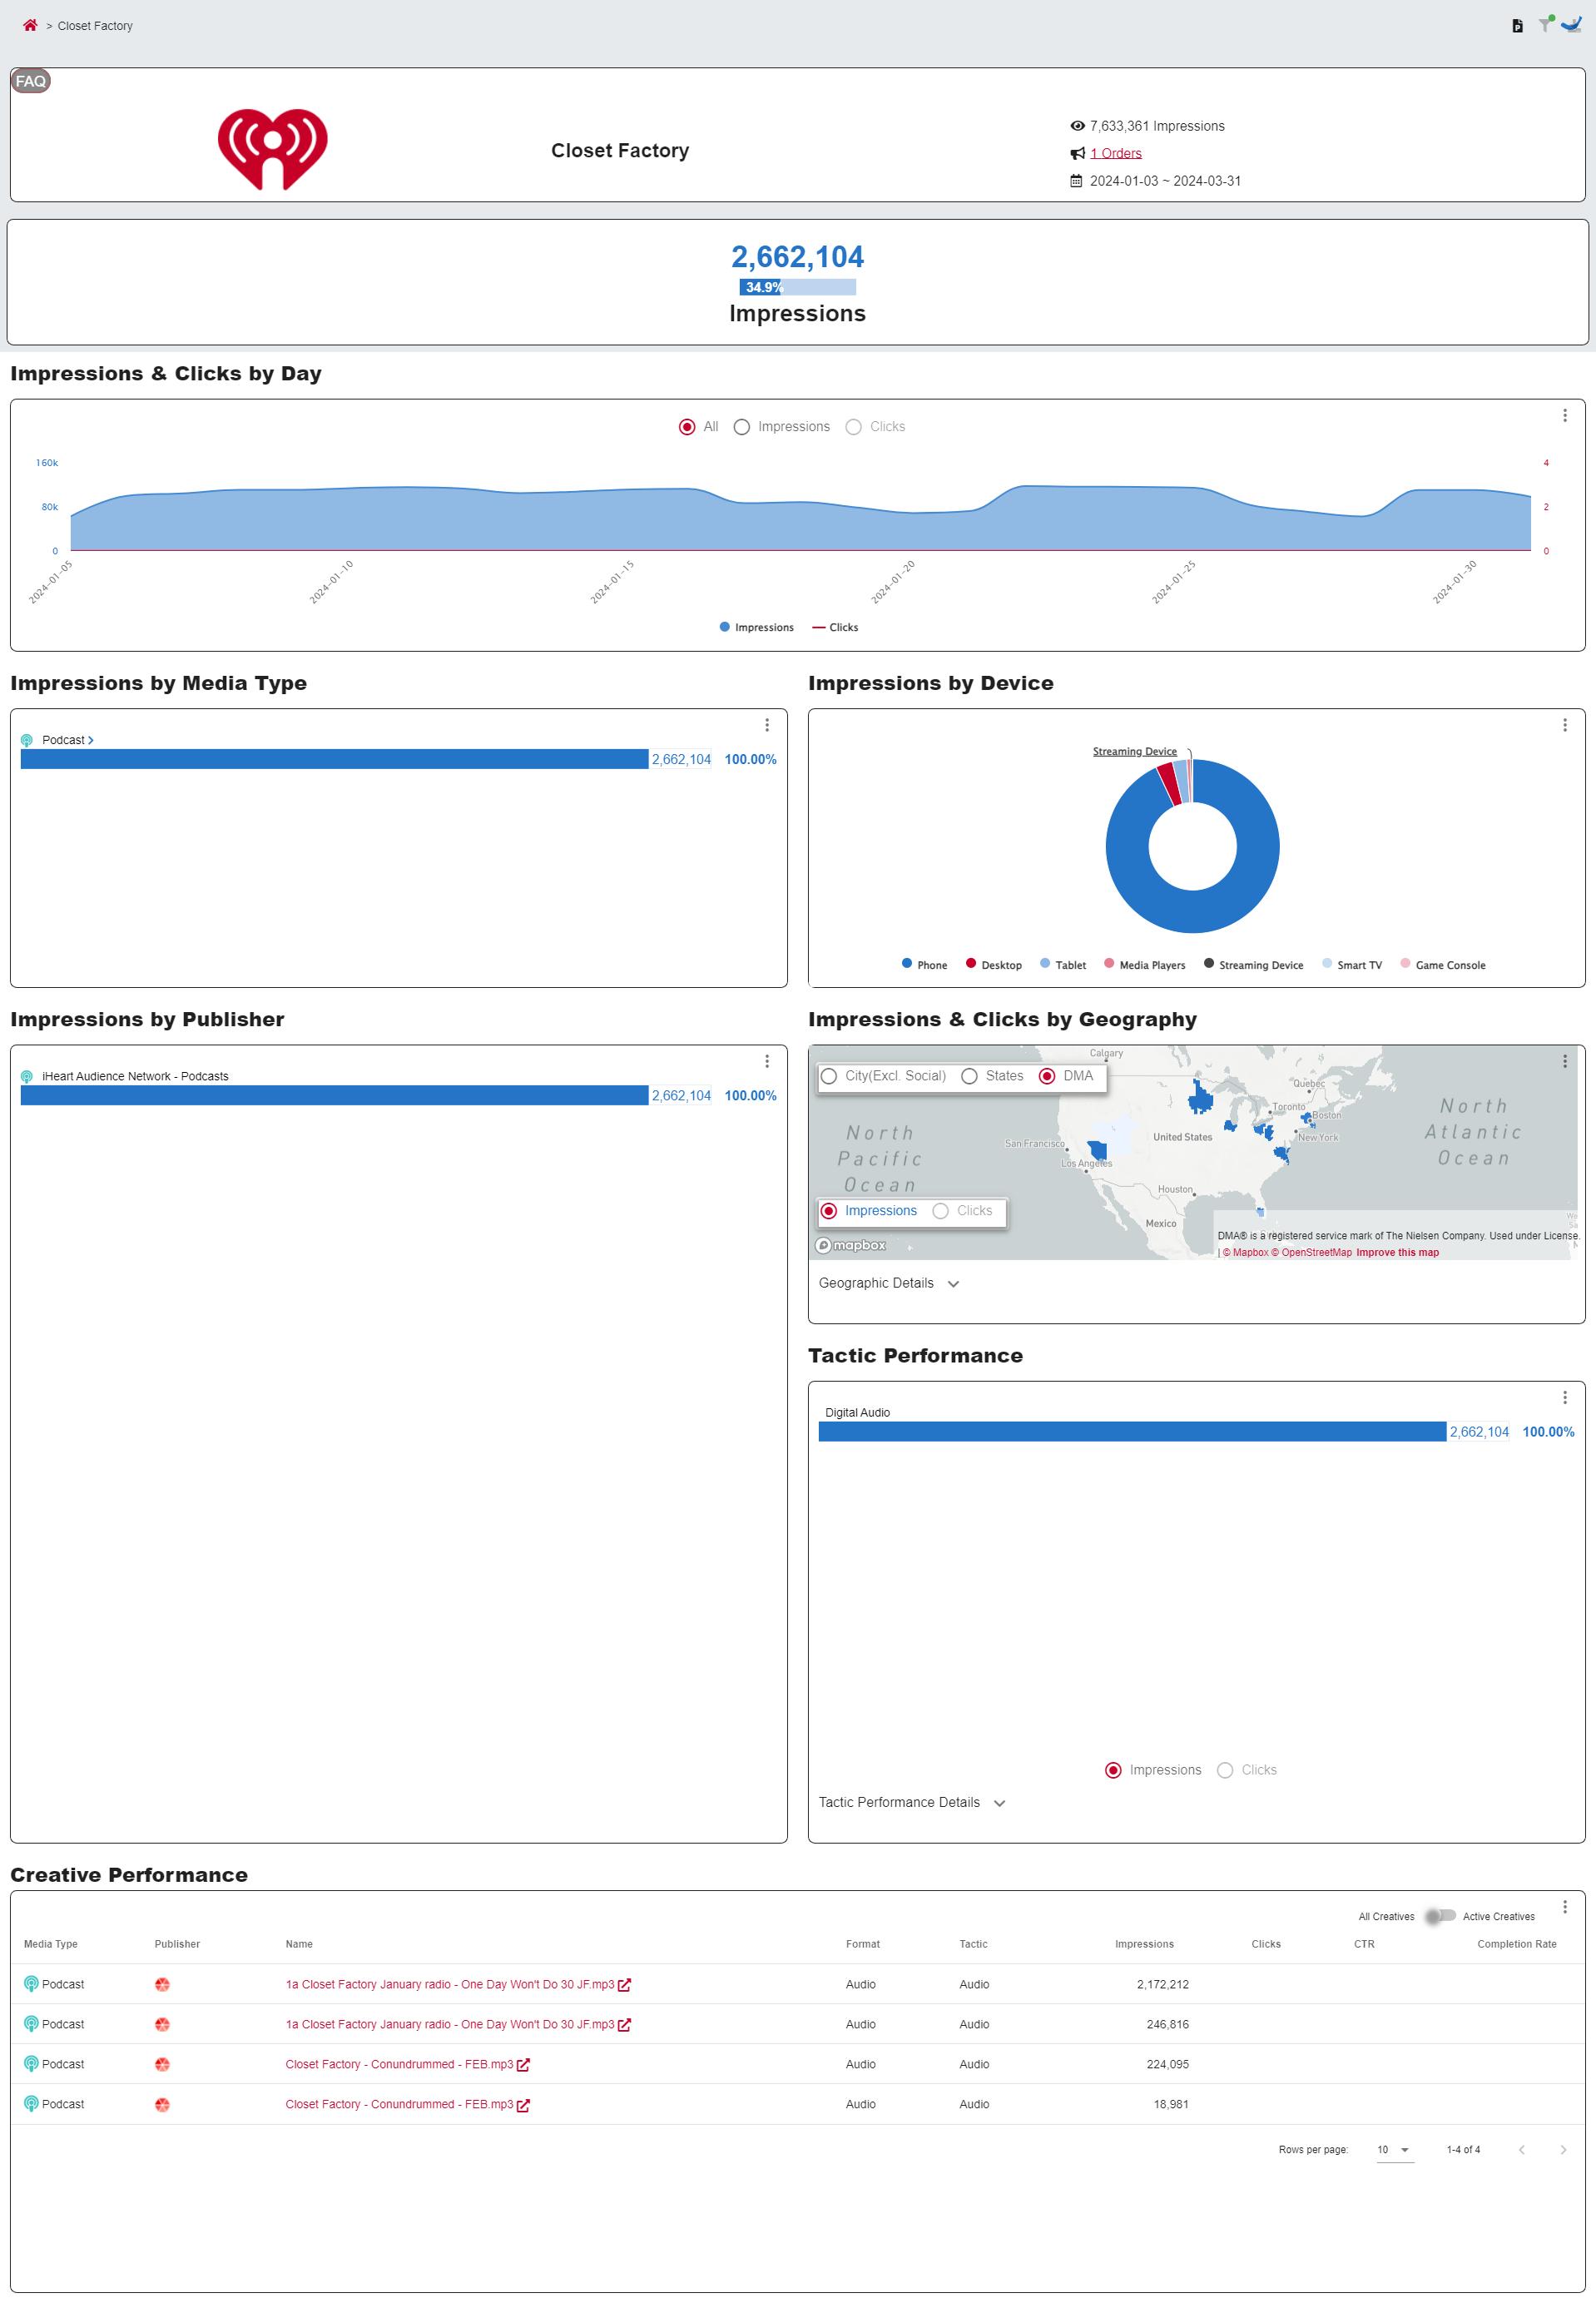This screenshot has width=1596, height=2303.
Task: Select Clicks radio on the map
Action: pos(940,1211)
